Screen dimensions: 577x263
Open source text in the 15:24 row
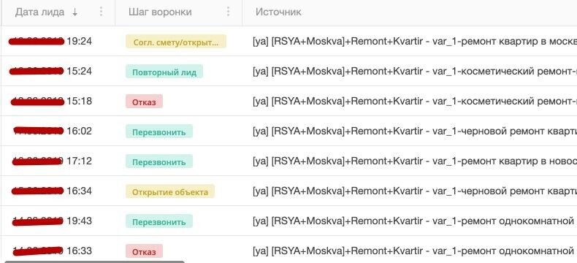[415, 72]
